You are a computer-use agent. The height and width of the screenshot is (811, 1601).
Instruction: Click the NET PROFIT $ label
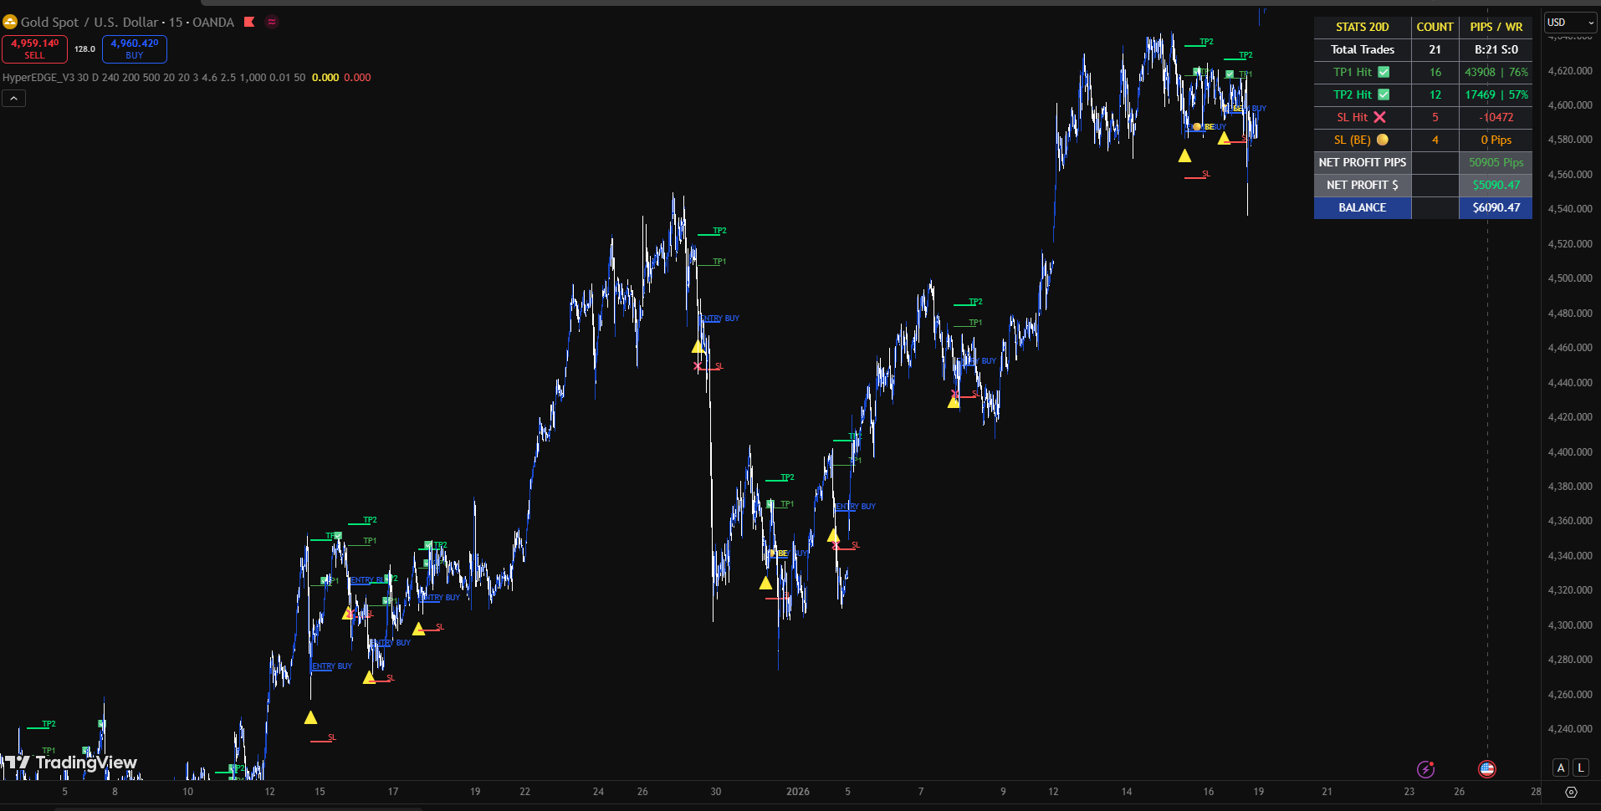(x=1363, y=185)
